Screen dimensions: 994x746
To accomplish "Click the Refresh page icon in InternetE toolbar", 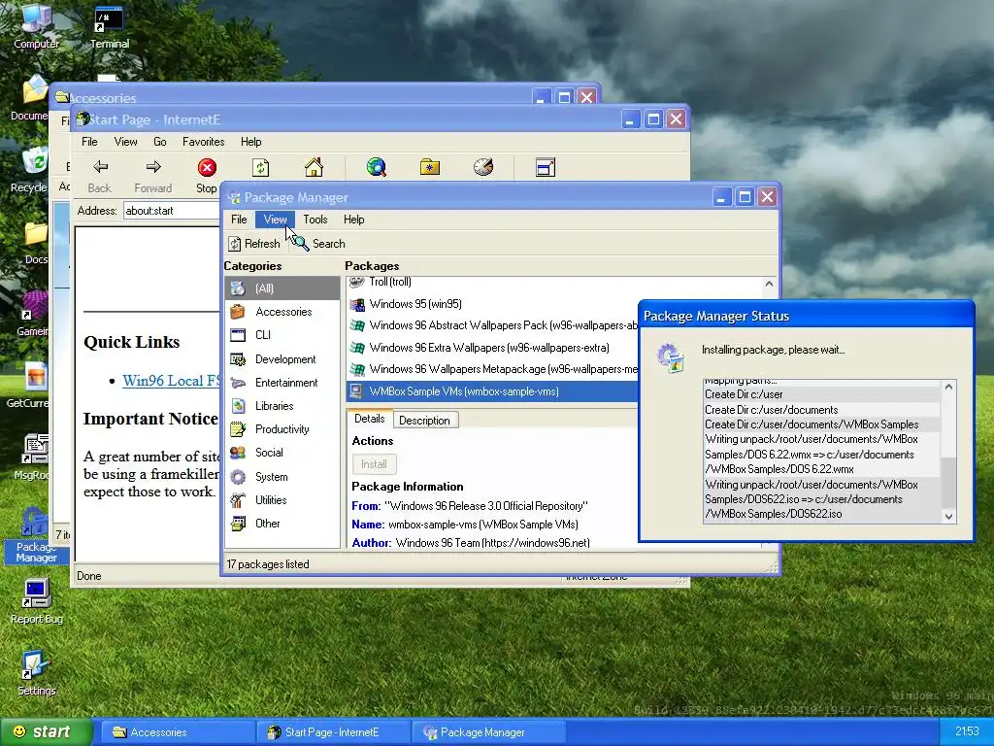I will click(x=260, y=167).
